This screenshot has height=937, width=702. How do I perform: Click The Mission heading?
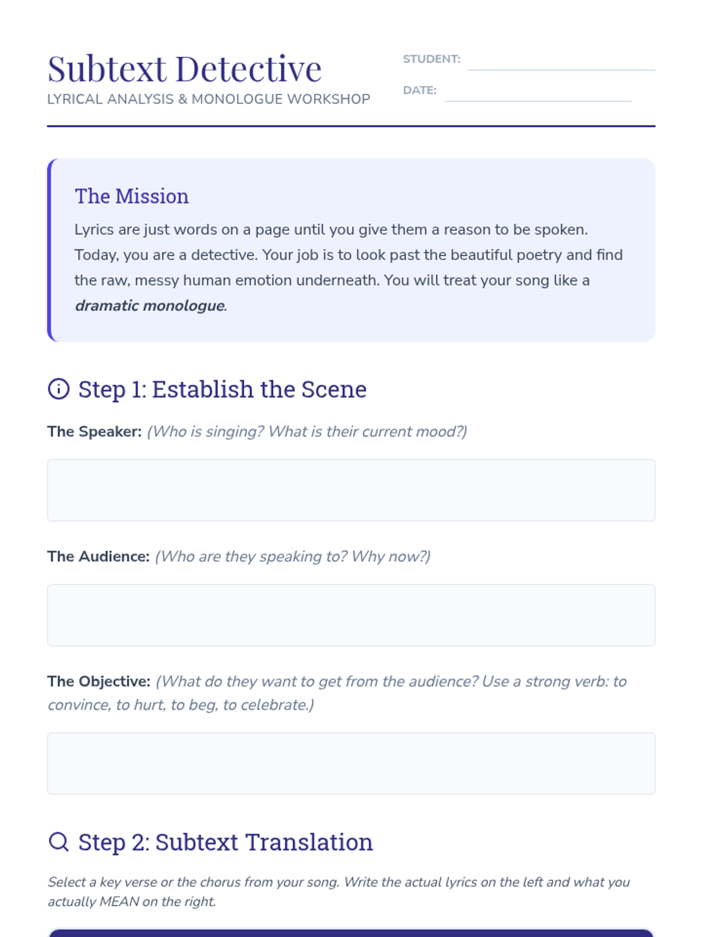[132, 196]
